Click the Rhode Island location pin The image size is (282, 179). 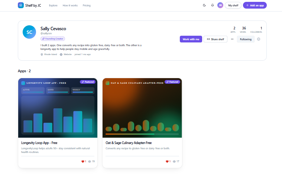point(42,54)
